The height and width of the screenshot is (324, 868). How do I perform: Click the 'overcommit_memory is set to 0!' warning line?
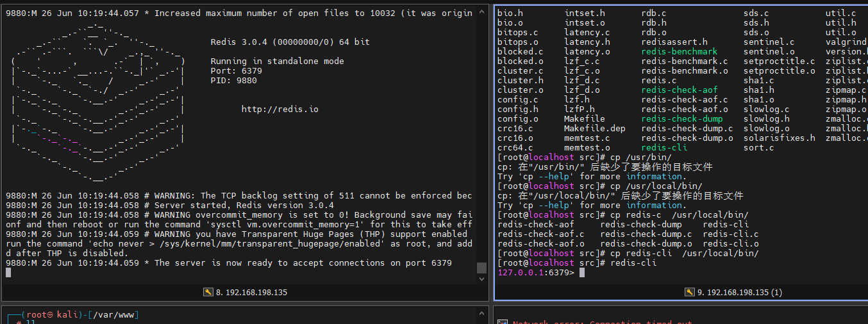click(238, 215)
